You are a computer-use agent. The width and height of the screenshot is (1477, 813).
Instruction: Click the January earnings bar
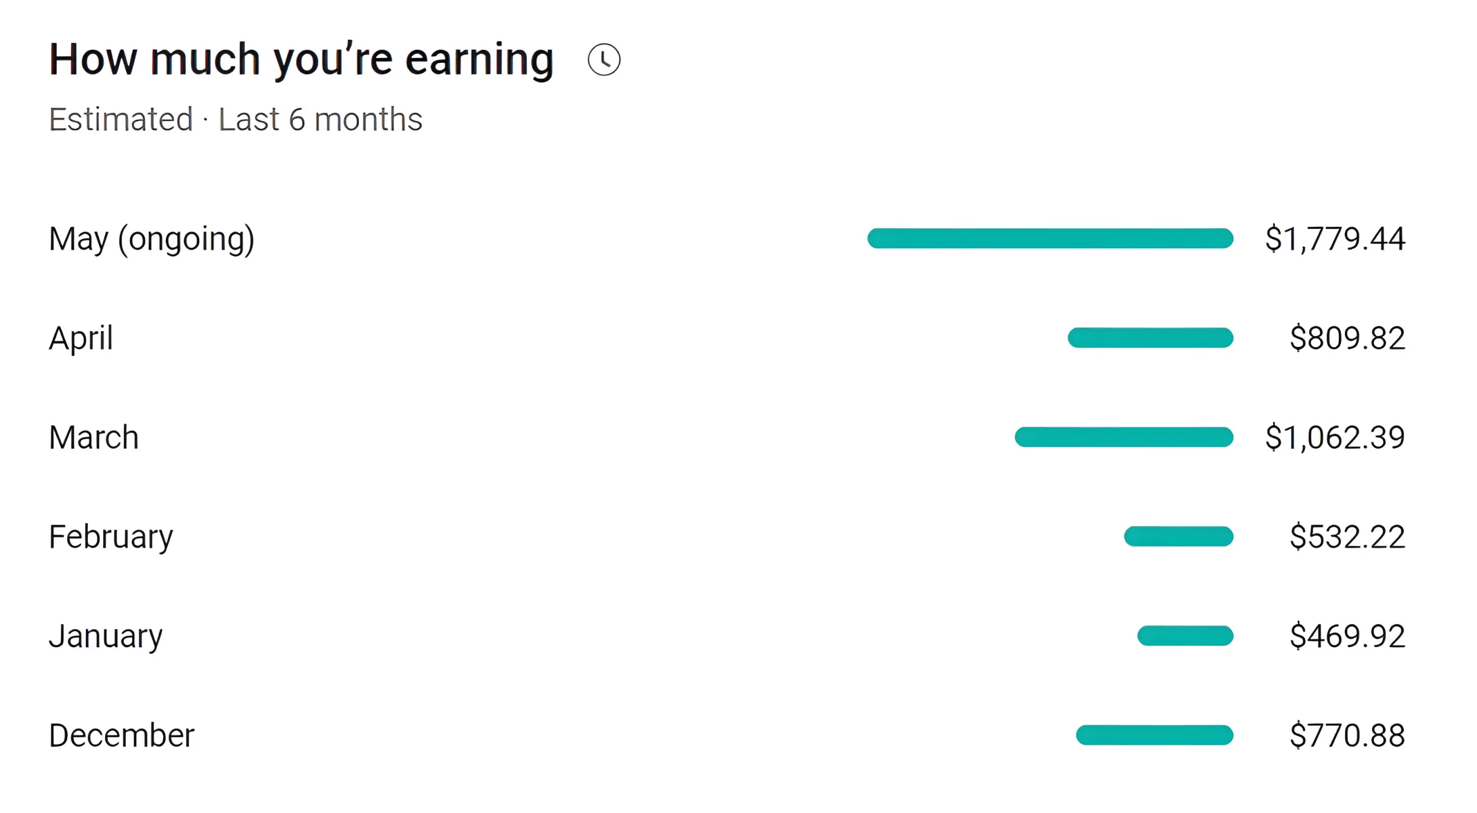point(1185,635)
